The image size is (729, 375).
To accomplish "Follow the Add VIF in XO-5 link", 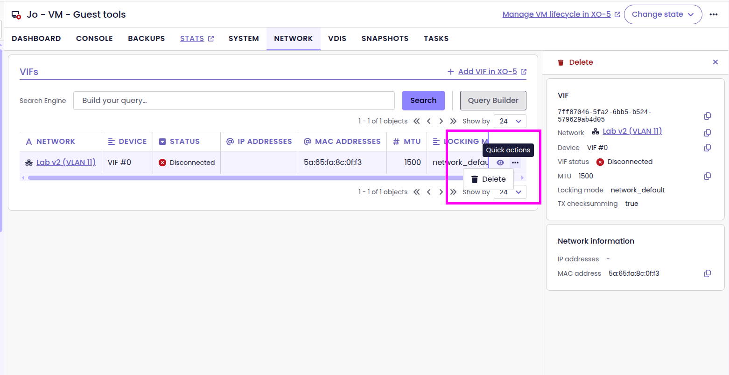I will (x=487, y=72).
